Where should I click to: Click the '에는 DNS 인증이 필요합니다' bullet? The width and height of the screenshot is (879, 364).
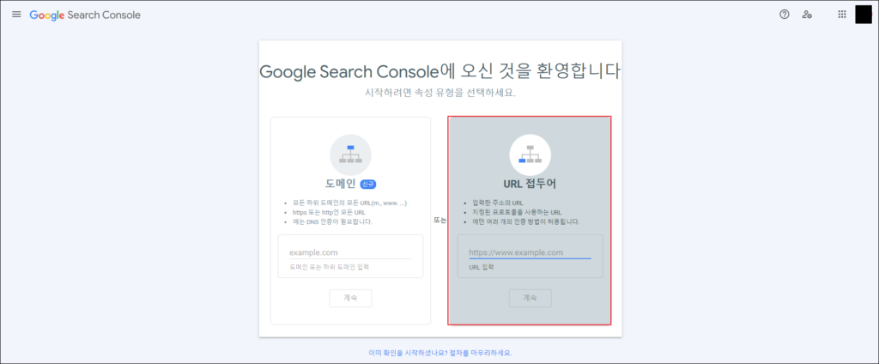332,221
